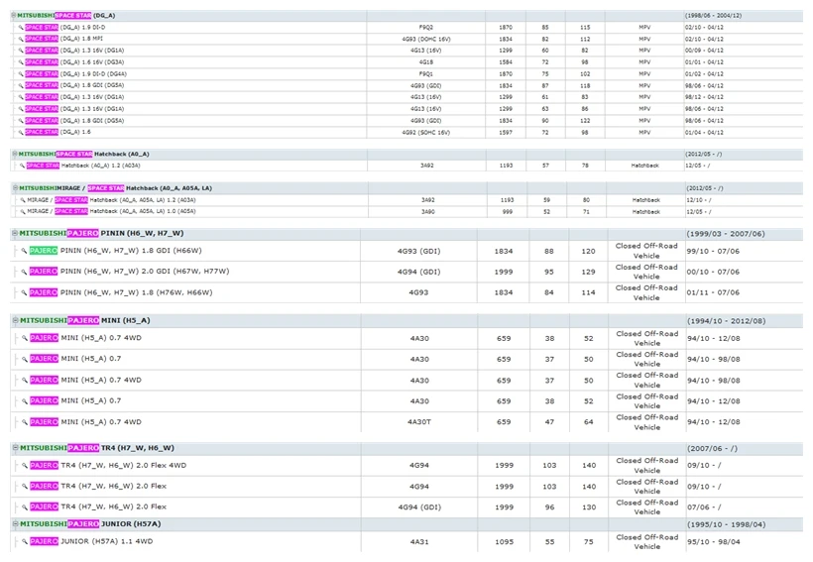Click displacement value 999
The width and height of the screenshot is (813, 562).
(x=507, y=212)
